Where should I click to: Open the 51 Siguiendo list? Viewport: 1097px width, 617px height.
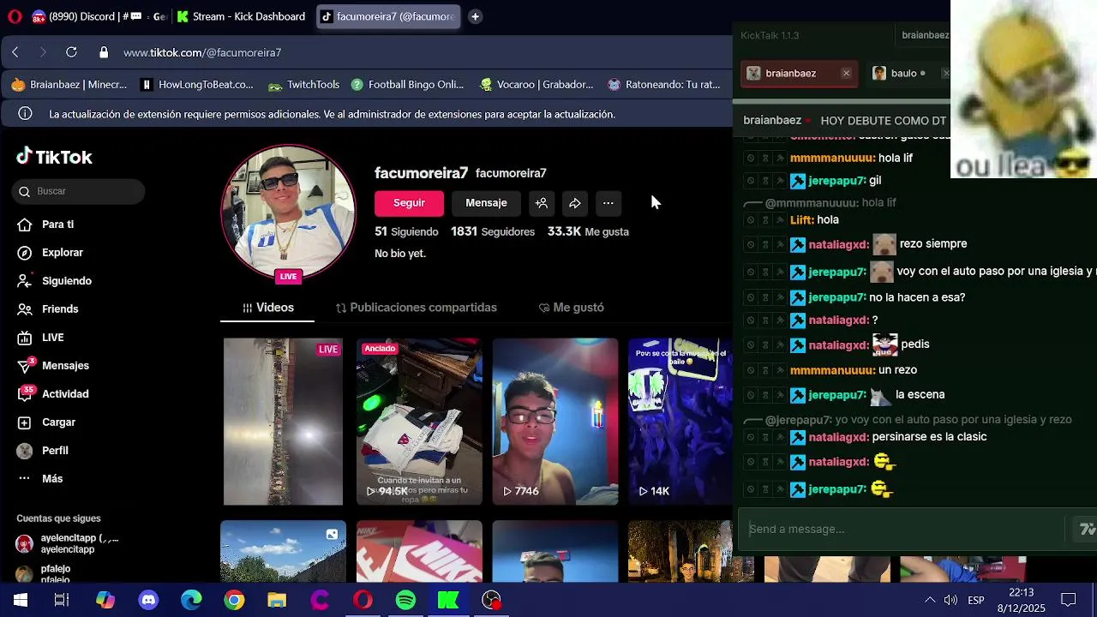coord(406,231)
